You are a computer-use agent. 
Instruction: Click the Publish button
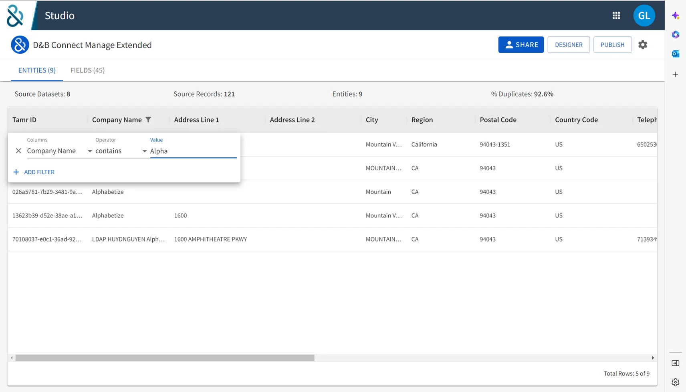(x=612, y=45)
